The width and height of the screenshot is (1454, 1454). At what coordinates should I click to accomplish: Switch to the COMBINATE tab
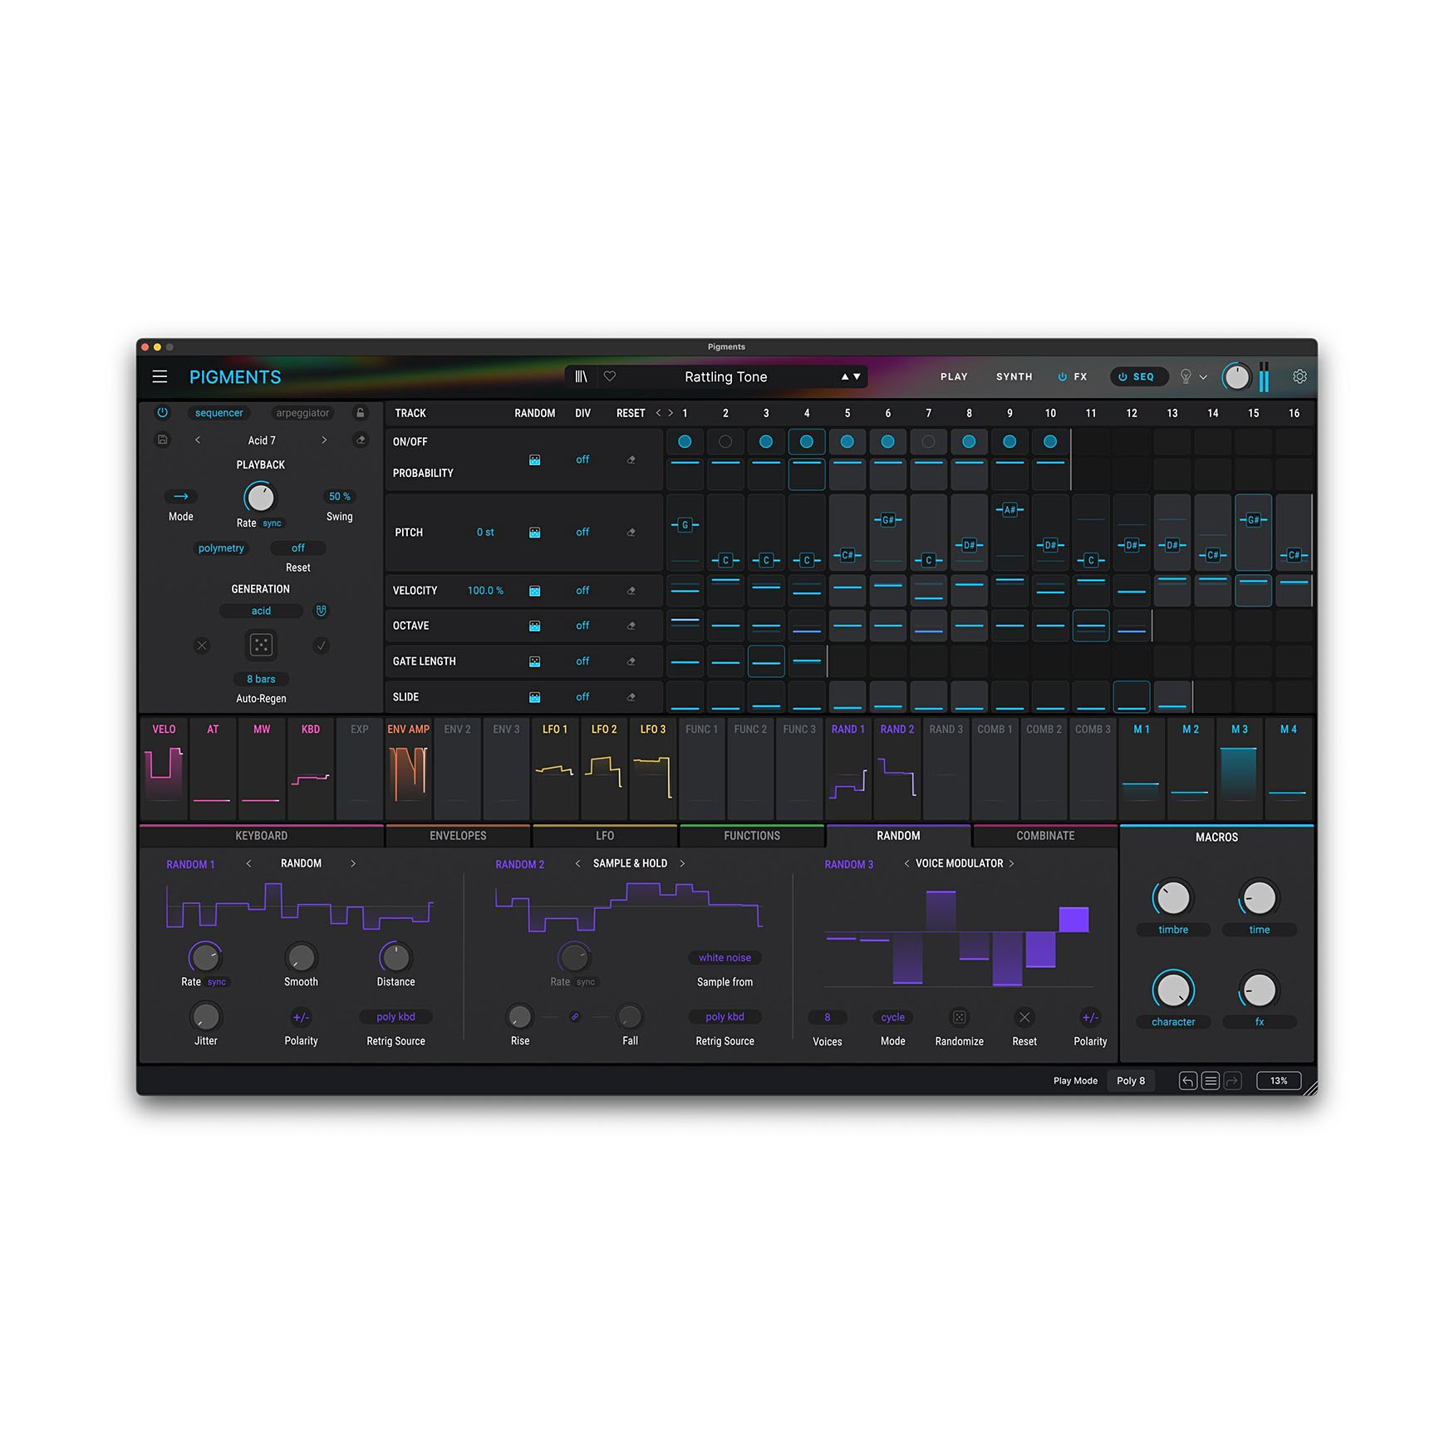[x=1045, y=836]
